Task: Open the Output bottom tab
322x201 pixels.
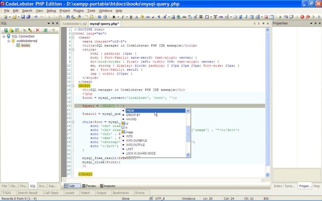Action: (102, 193)
